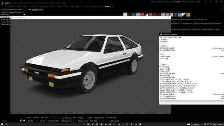The height and width of the screenshot is (126, 224).
Task: Open the get new mods section
Action: (58, 3)
